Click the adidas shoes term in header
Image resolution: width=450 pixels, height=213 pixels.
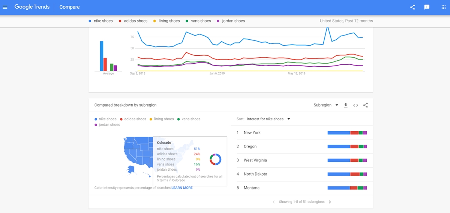(133, 21)
